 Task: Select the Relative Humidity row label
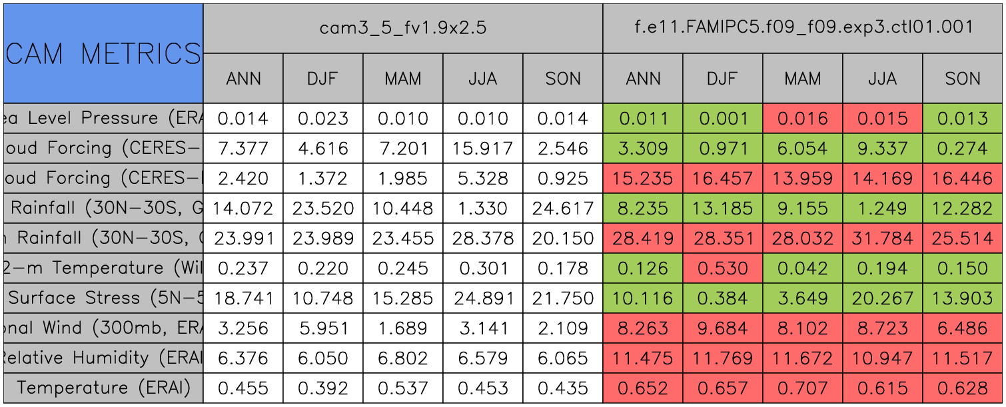103,358
